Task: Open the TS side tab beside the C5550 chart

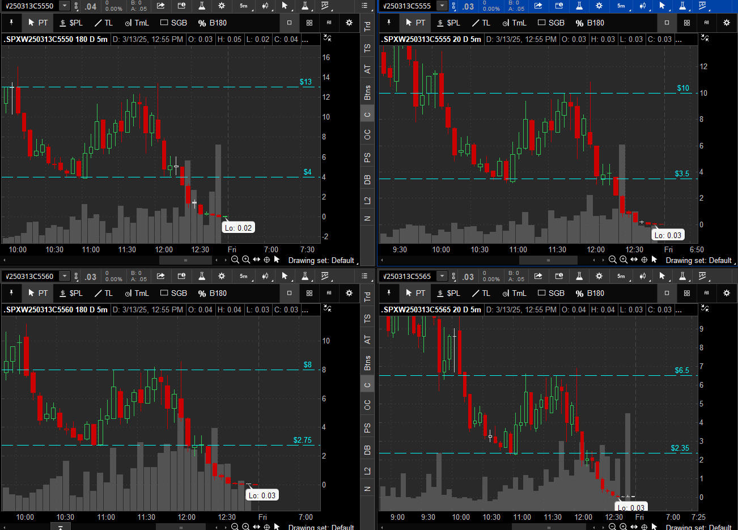Action: click(367, 48)
